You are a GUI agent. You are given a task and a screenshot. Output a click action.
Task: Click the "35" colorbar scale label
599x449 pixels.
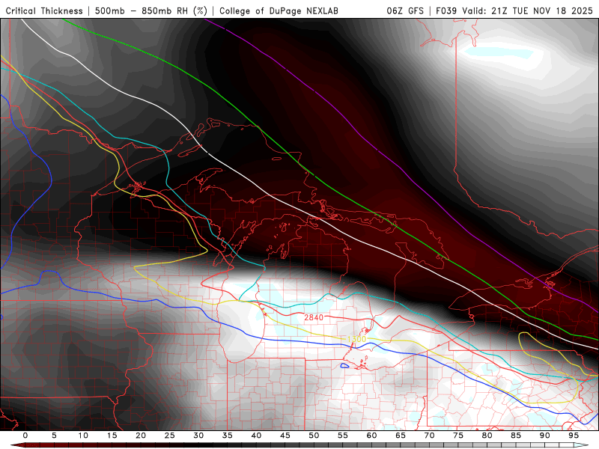(228, 436)
